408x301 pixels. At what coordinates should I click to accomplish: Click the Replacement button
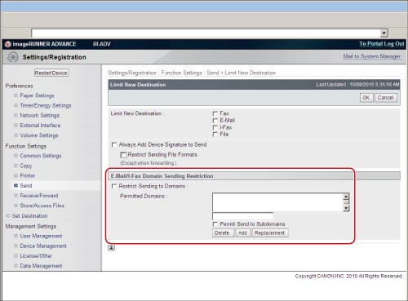270,233
